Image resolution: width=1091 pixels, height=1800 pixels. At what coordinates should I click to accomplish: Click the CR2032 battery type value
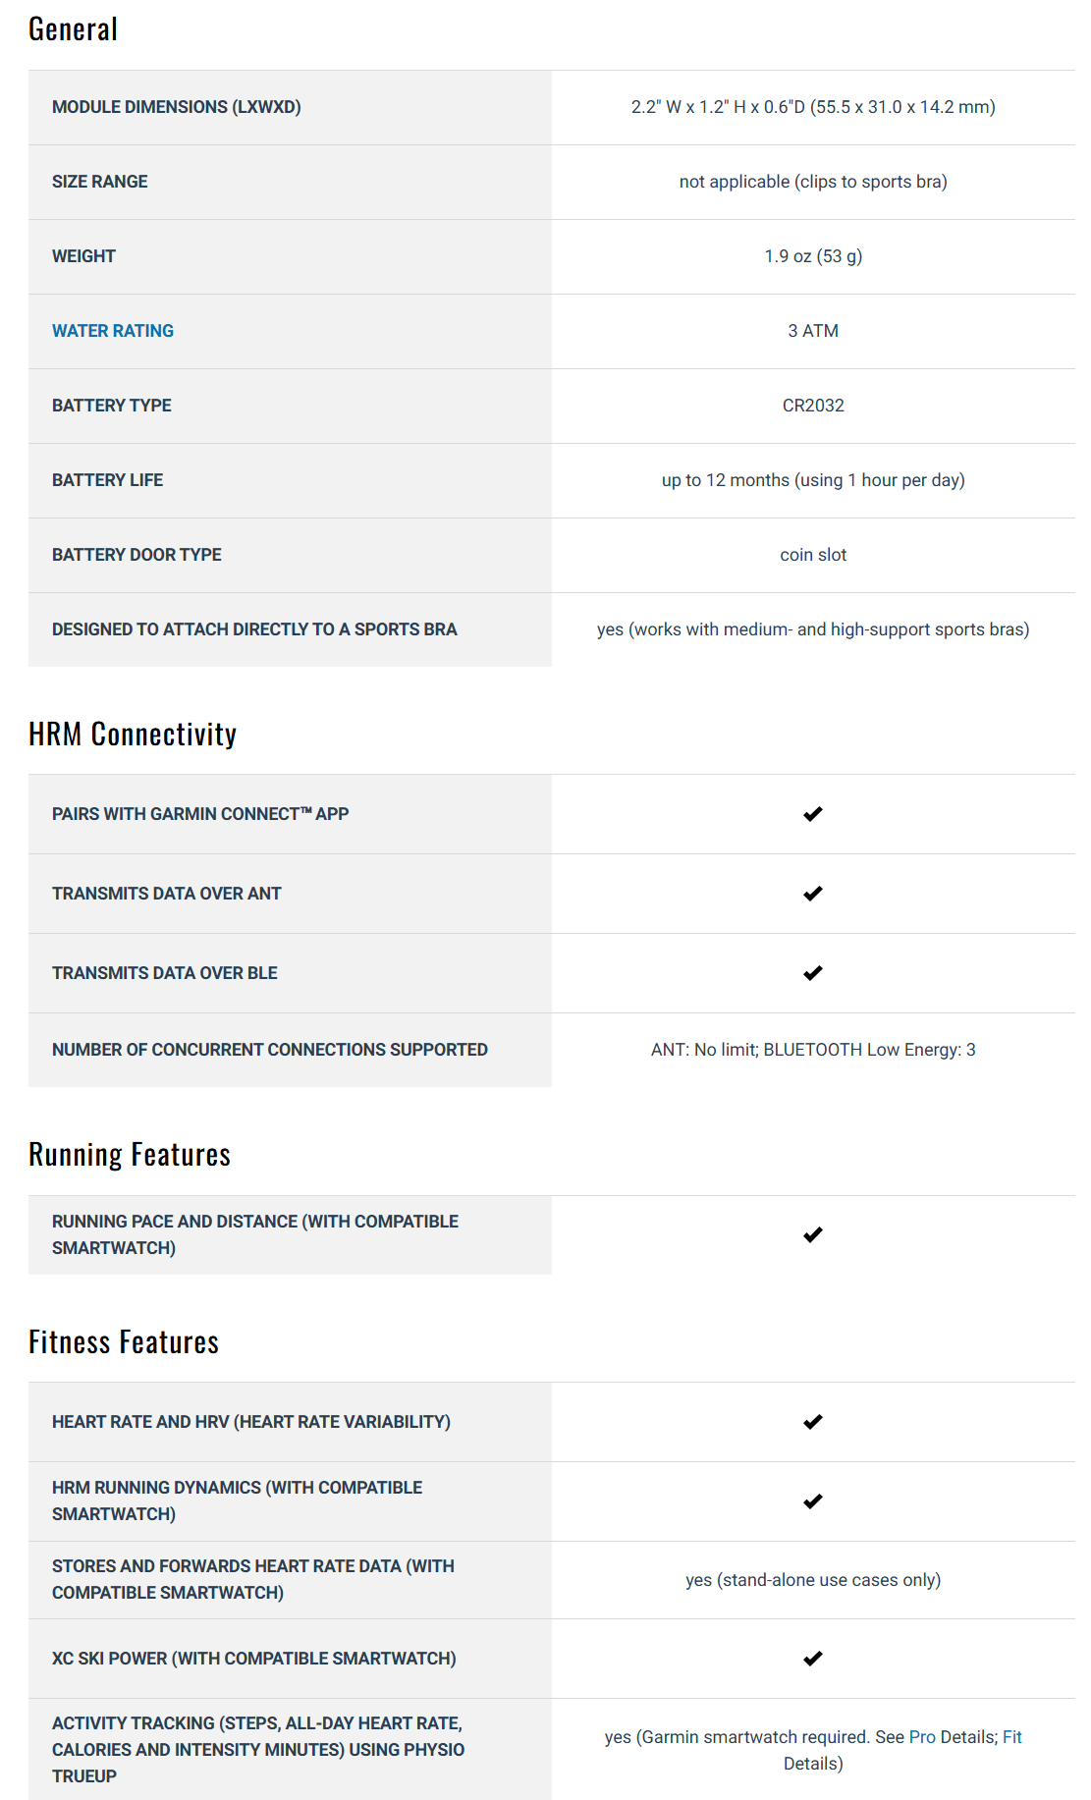pos(813,406)
